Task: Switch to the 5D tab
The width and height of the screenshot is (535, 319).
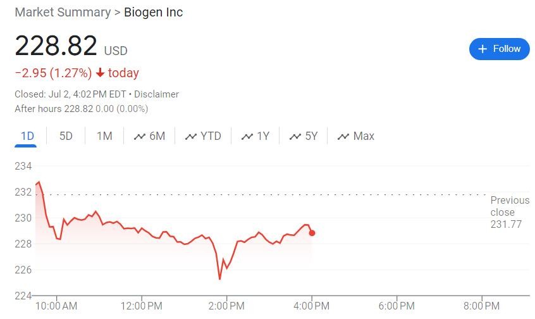Action: (x=66, y=136)
